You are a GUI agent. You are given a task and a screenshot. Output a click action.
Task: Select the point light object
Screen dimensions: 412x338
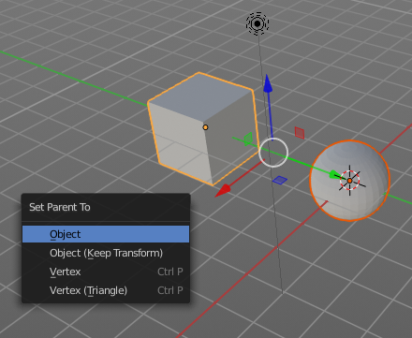(257, 23)
